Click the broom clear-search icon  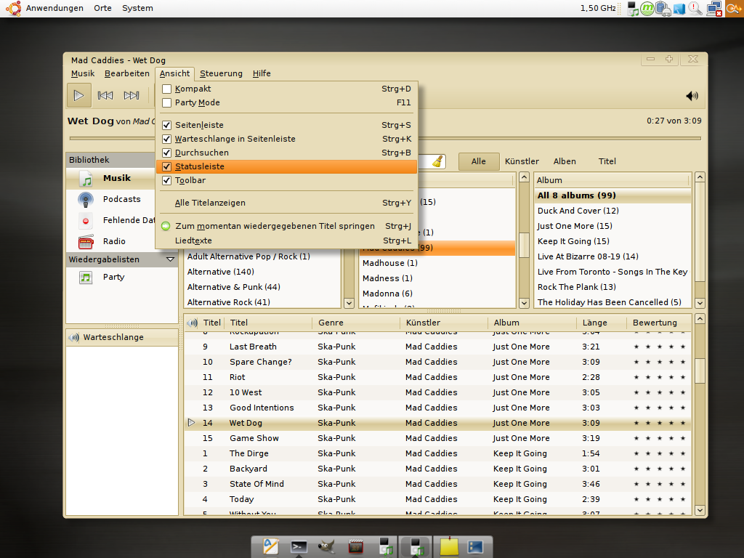coord(437,161)
